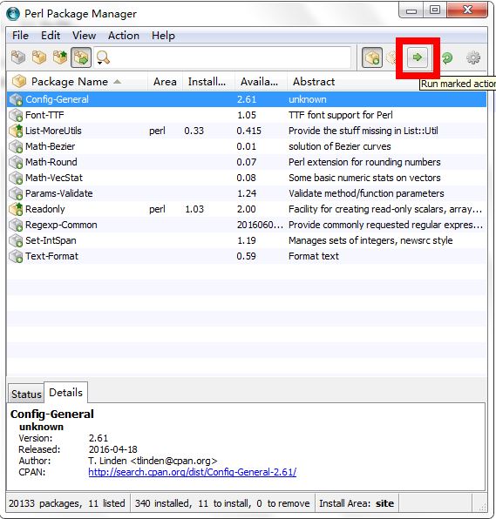The width and height of the screenshot is (496, 519).
Task: Click the Set-IntSpan package icon
Action: [16, 240]
